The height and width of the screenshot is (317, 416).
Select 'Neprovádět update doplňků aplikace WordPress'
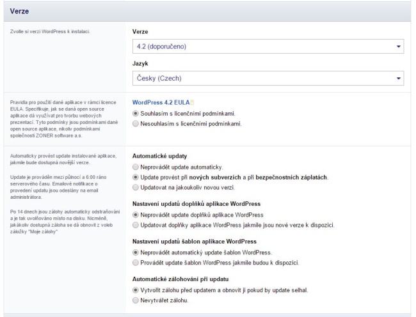135,215
